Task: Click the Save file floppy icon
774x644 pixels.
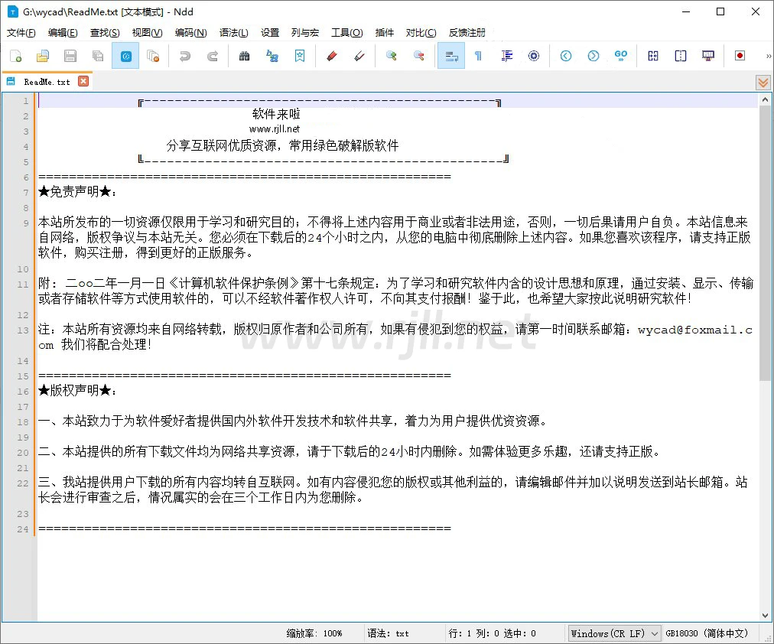Action: 70,56
